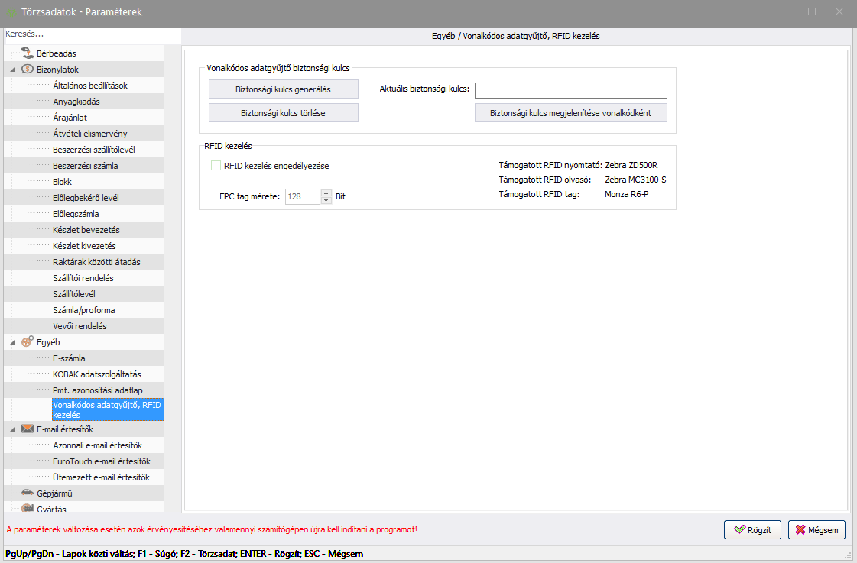Show security key as barcode button

[570, 113]
